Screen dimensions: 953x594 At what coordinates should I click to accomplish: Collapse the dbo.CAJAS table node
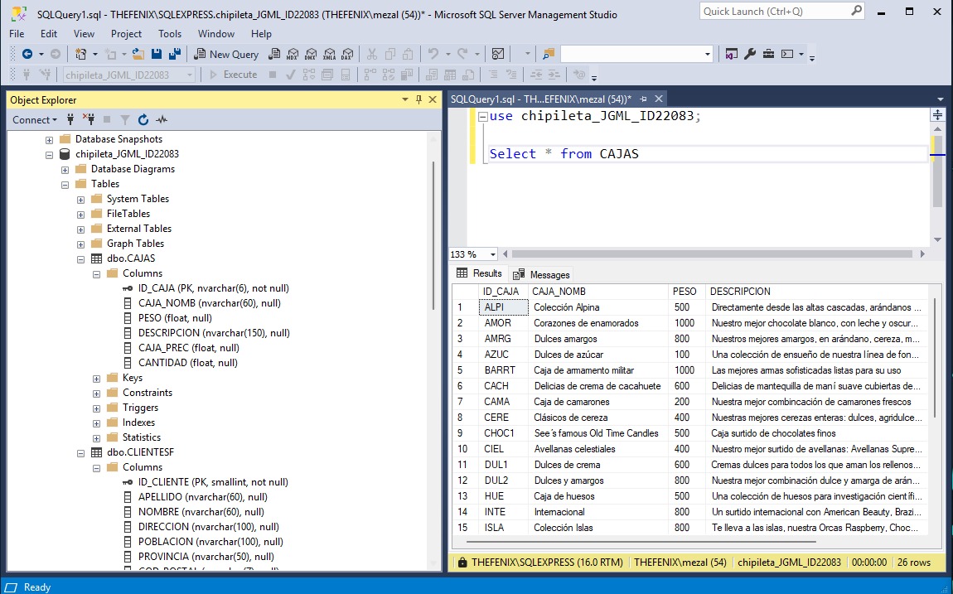click(x=80, y=258)
